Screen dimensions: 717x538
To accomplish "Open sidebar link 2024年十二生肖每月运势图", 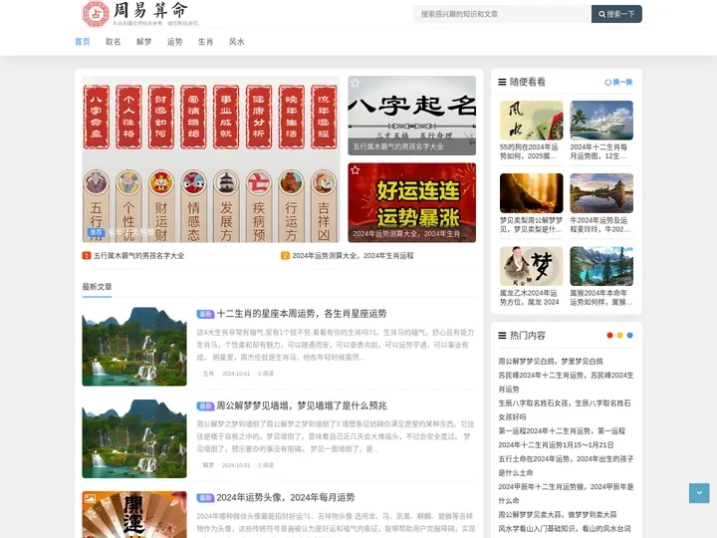I will point(598,151).
